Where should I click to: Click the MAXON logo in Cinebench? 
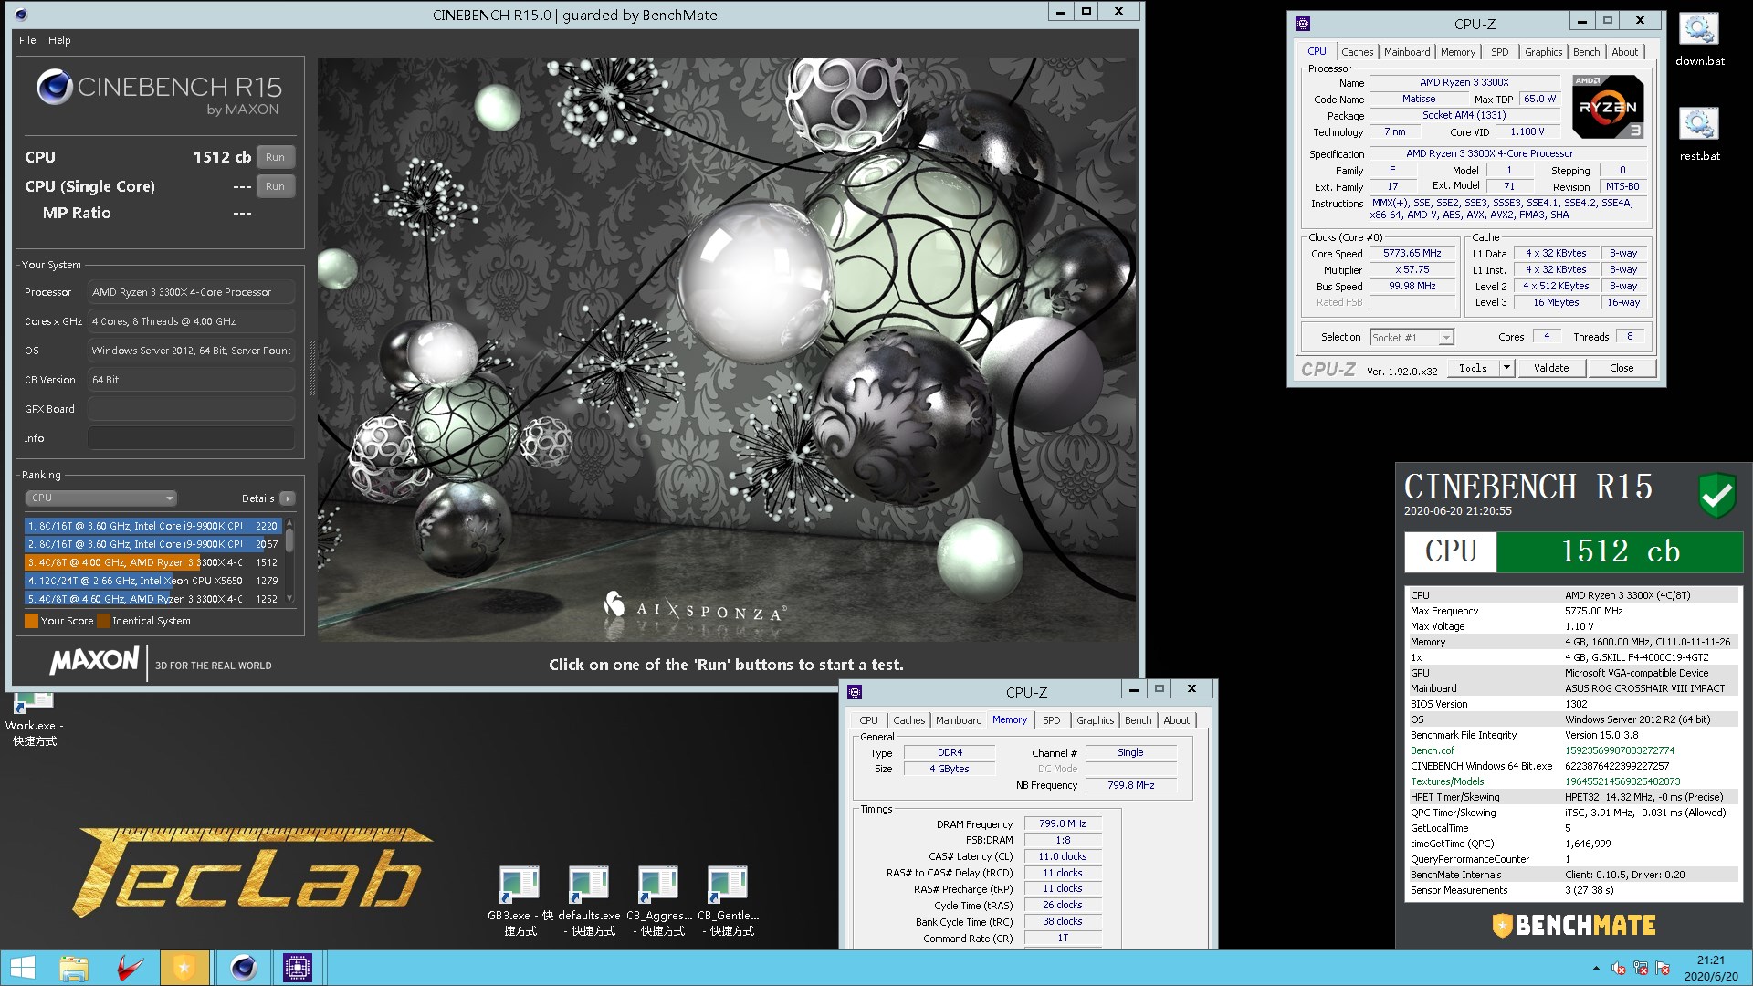click(x=95, y=661)
